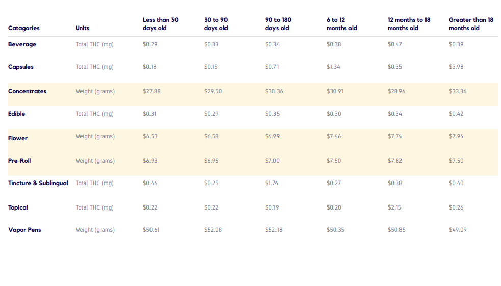This screenshot has width=501, height=286.
Task: Select the Less than 30 days old header
Action: [160, 24]
